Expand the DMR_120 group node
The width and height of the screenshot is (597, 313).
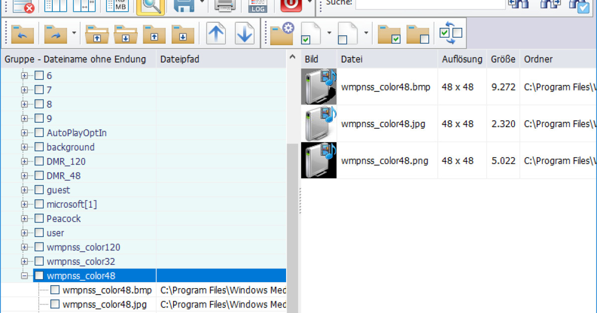(24, 161)
